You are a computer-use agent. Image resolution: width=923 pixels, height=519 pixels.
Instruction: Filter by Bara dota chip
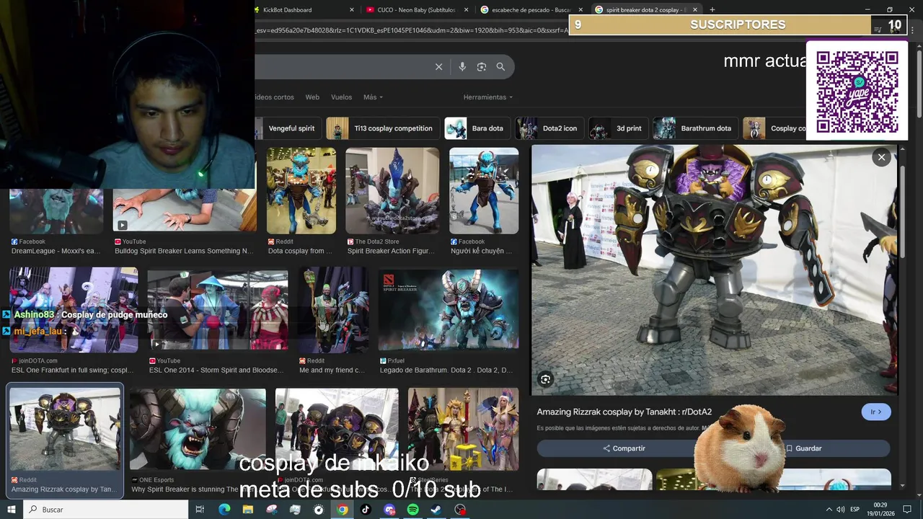tap(477, 128)
